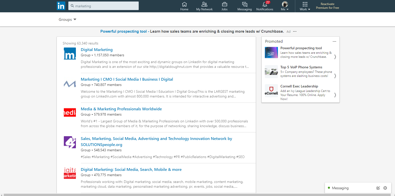Click the 1,157,050 members text
Viewport: 395px width, 196px height.
pos(109,55)
